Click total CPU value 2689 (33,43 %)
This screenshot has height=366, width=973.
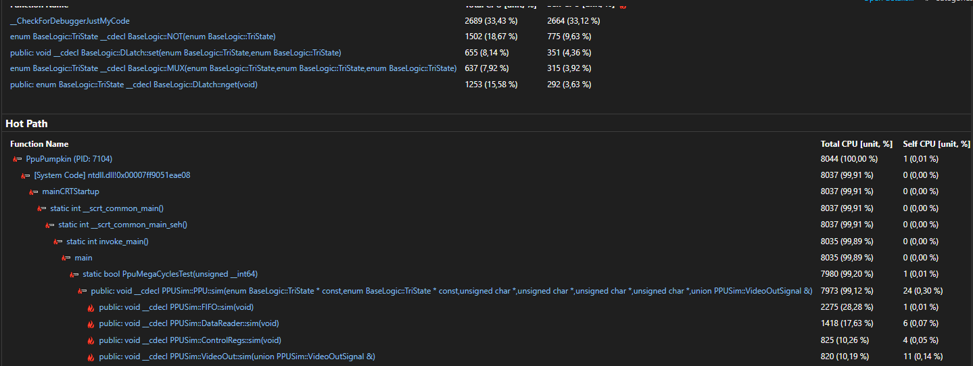click(x=491, y=21)
